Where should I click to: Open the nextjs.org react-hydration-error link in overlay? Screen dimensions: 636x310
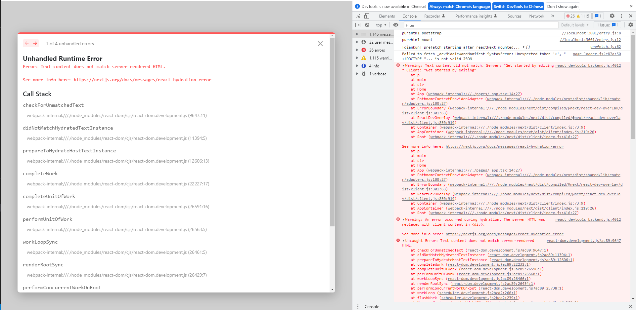point(142,80)
